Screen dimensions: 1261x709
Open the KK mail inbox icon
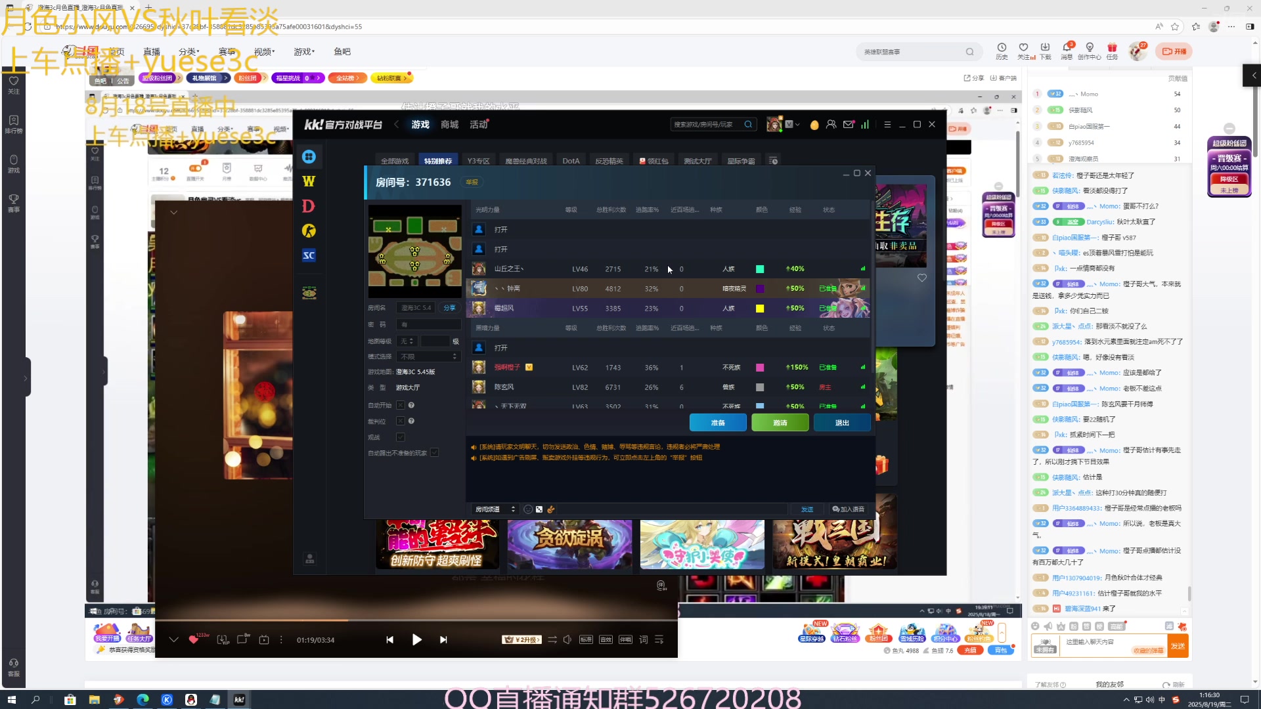click(x=849, y=125)
